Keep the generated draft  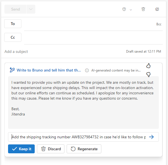[x=21, y=149]
